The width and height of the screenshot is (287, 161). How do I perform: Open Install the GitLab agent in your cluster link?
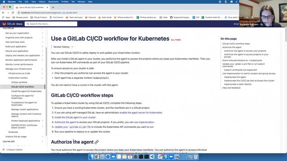[x=75, y=117]
